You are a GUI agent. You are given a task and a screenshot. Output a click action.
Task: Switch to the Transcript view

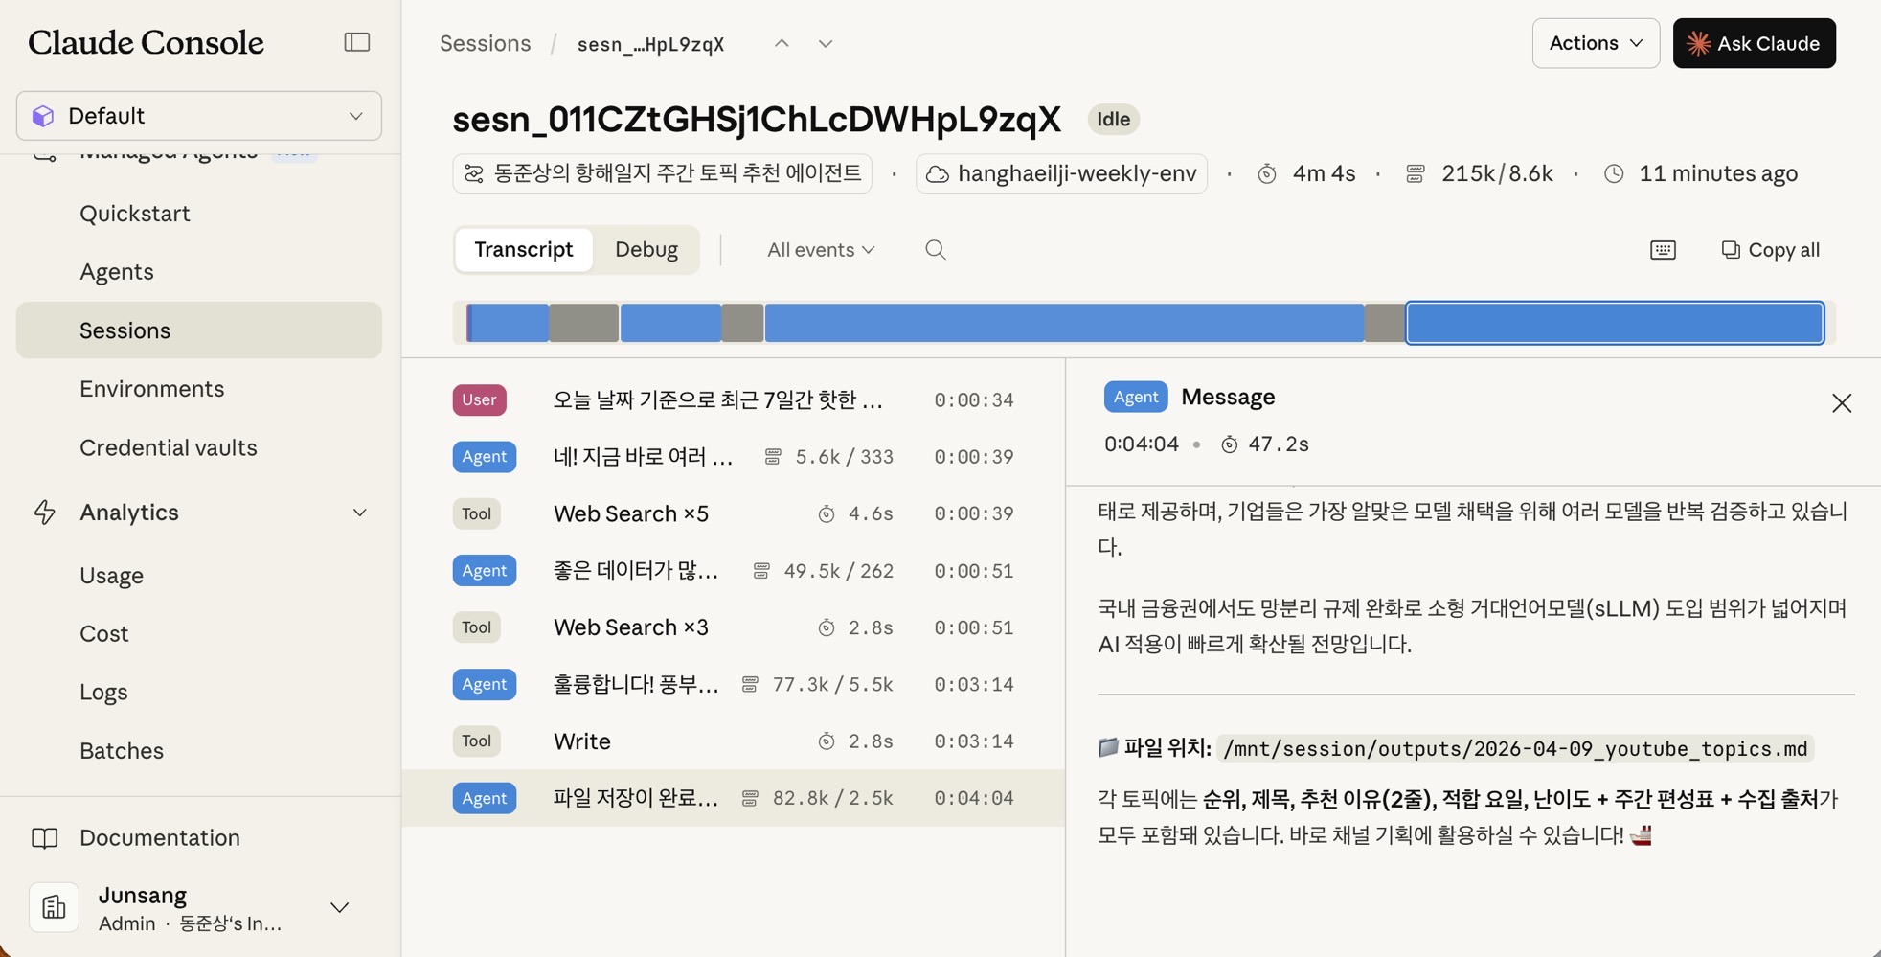click(x=523, y=250)
